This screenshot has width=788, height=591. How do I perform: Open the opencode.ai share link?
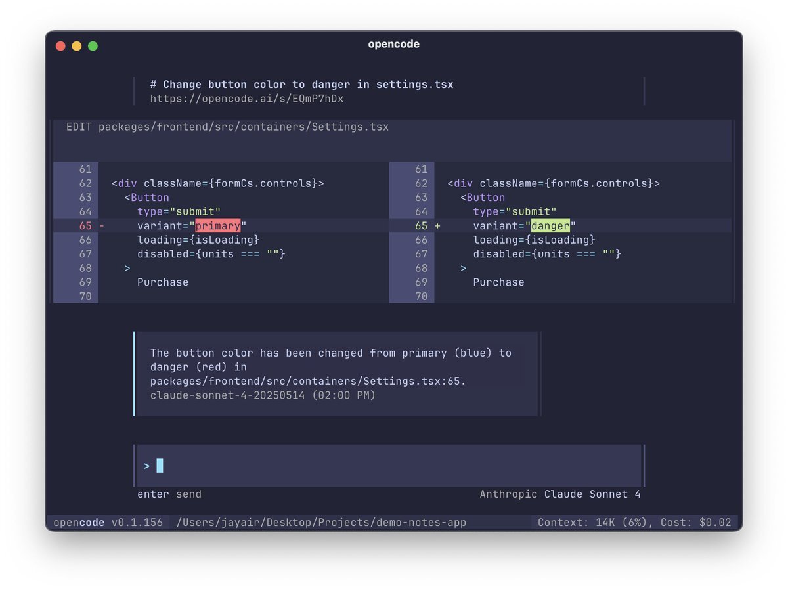pos(247,99)
